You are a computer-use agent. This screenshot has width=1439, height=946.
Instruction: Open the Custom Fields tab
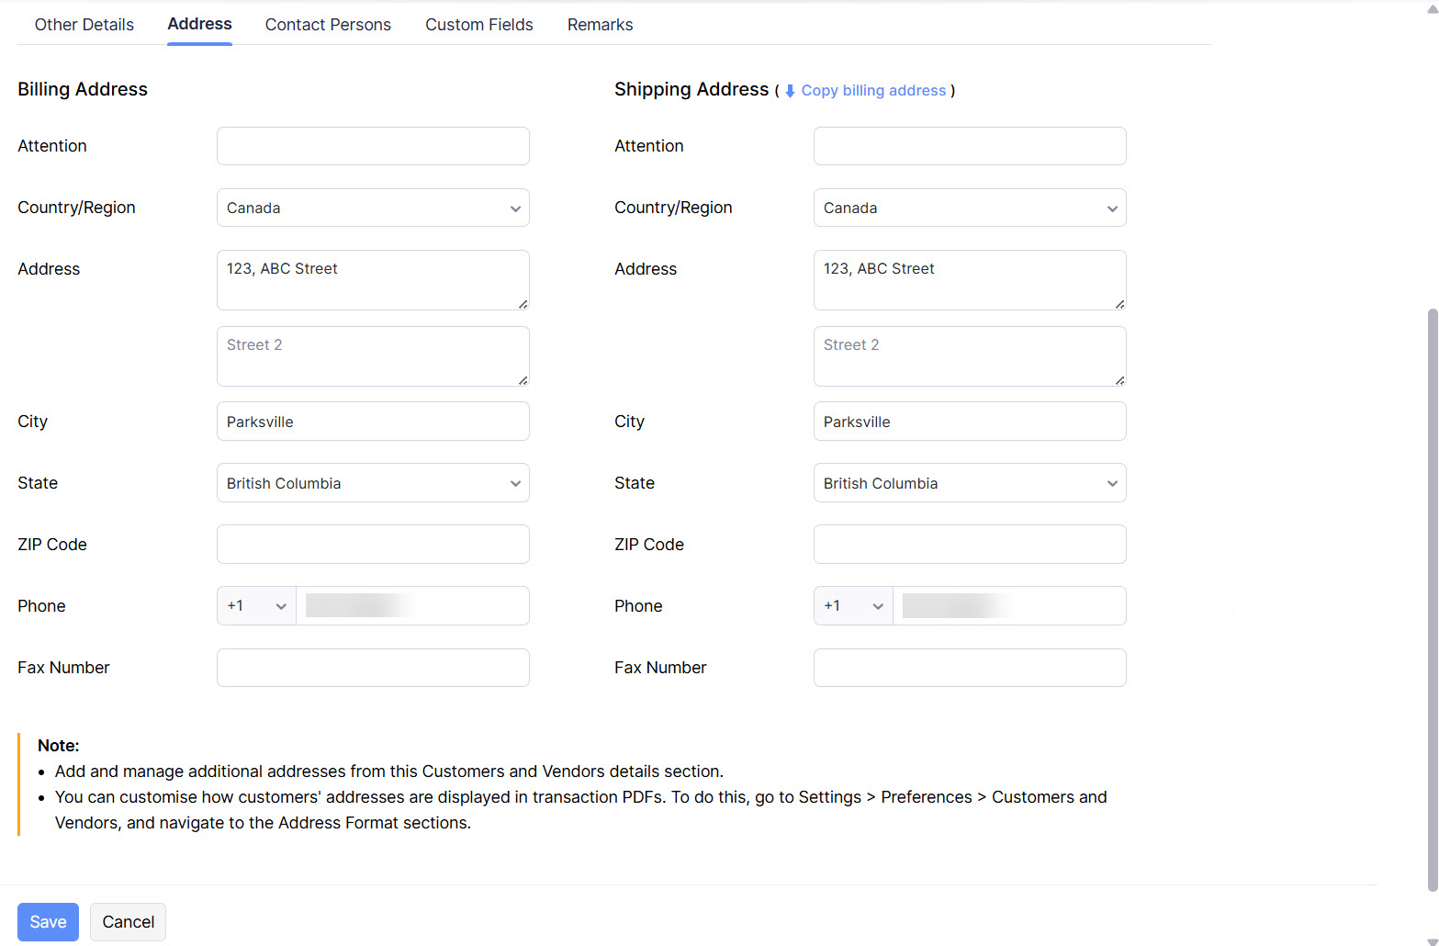coord(478,25)
